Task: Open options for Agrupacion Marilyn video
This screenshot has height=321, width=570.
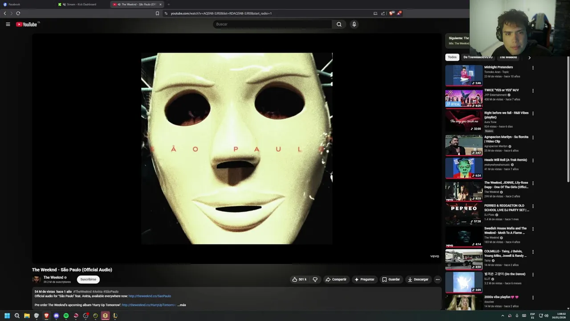Action: coord(533,138)
